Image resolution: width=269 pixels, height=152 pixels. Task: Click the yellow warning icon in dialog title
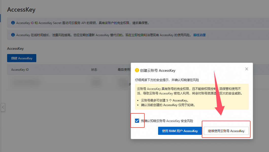137,70
